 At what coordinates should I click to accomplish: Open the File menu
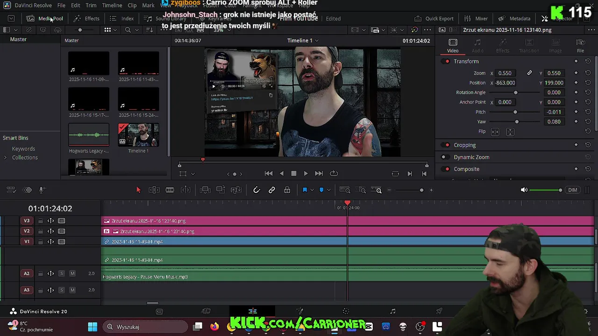click(61, 5)
